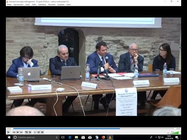This screenshot has width=187, height=140.
Task: Click inside the video display area
Action: [93, 66]
